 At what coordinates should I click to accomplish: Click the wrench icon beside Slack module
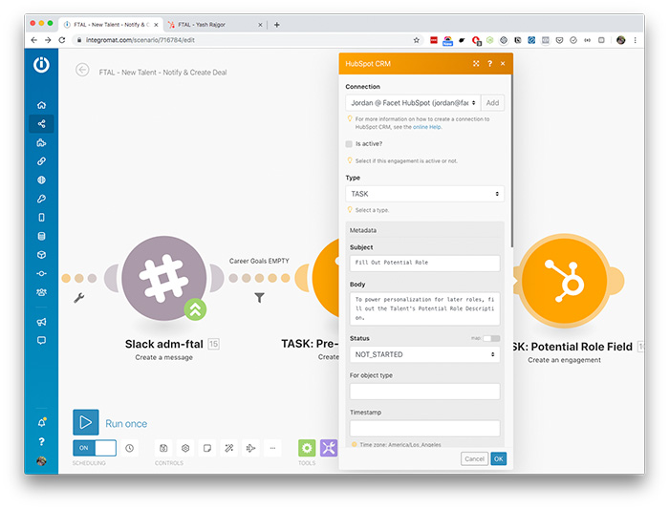point(79,298)
